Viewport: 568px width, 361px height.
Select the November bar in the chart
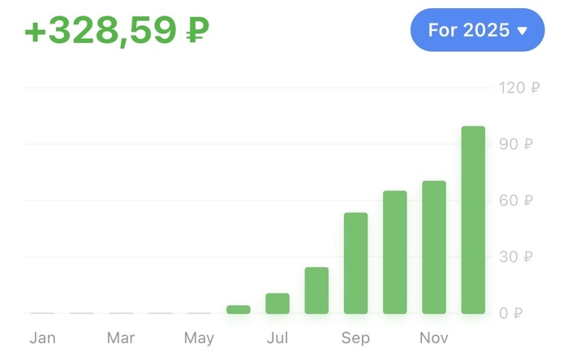tap(434, 247)
